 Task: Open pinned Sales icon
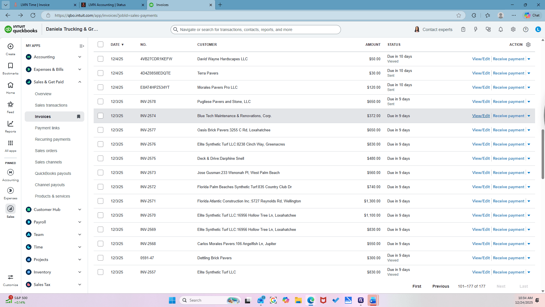(11, 209)
